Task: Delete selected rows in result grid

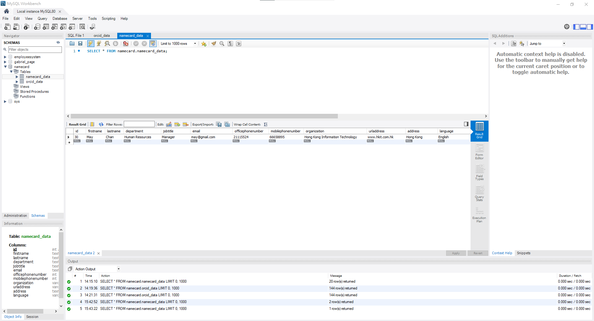Action: click(x=186, y=124)
